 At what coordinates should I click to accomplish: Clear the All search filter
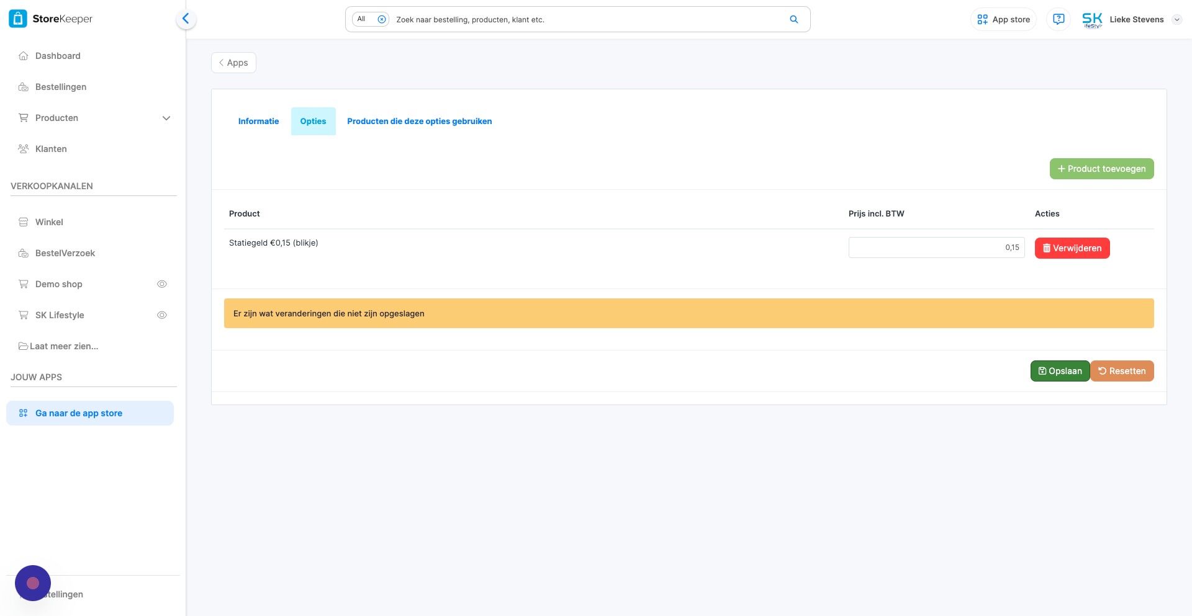tap(382, 19)
